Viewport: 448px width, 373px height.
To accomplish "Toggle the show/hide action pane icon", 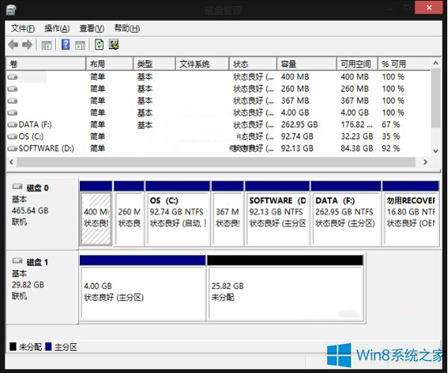I will point(80,45).
